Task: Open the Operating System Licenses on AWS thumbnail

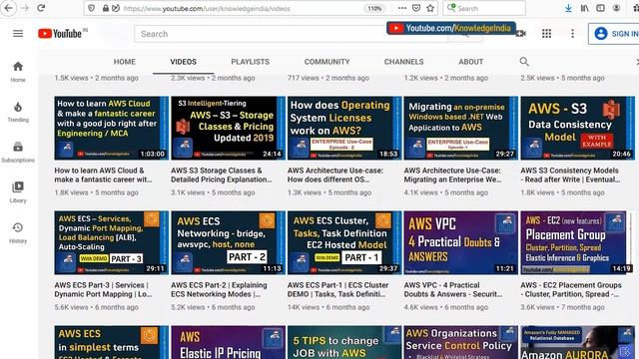Action: point(344,128)
